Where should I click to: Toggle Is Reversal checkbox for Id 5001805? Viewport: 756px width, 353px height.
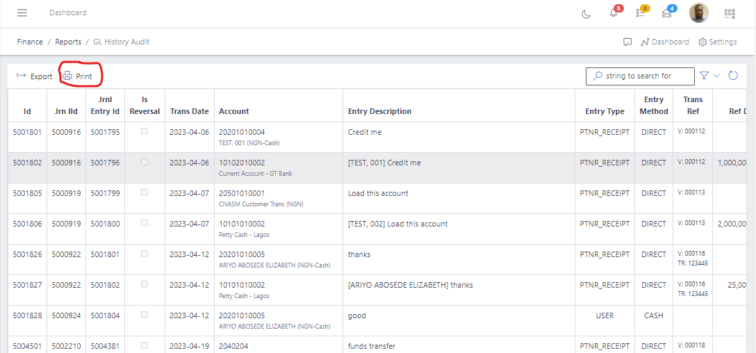(144, 193)
